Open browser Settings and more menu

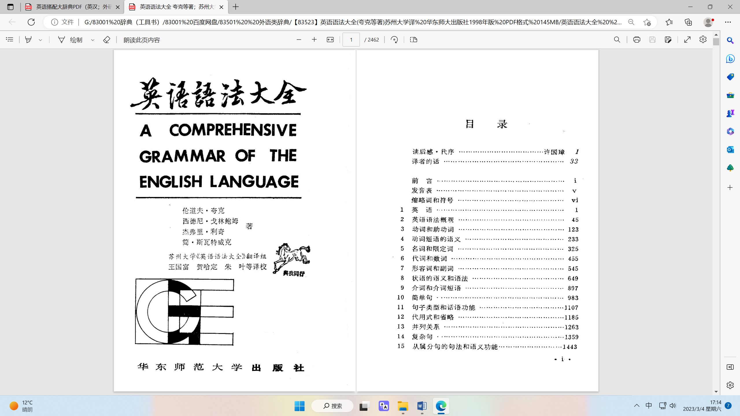click(728, 22)
